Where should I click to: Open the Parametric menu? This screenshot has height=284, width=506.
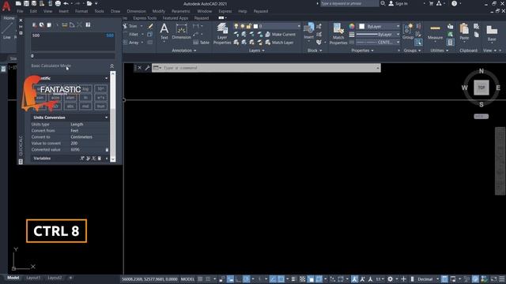181,11
